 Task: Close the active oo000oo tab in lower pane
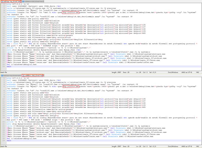point(43,75)
